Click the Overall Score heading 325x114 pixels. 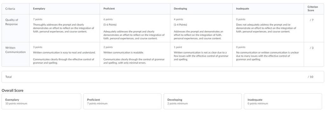[12, 91]
